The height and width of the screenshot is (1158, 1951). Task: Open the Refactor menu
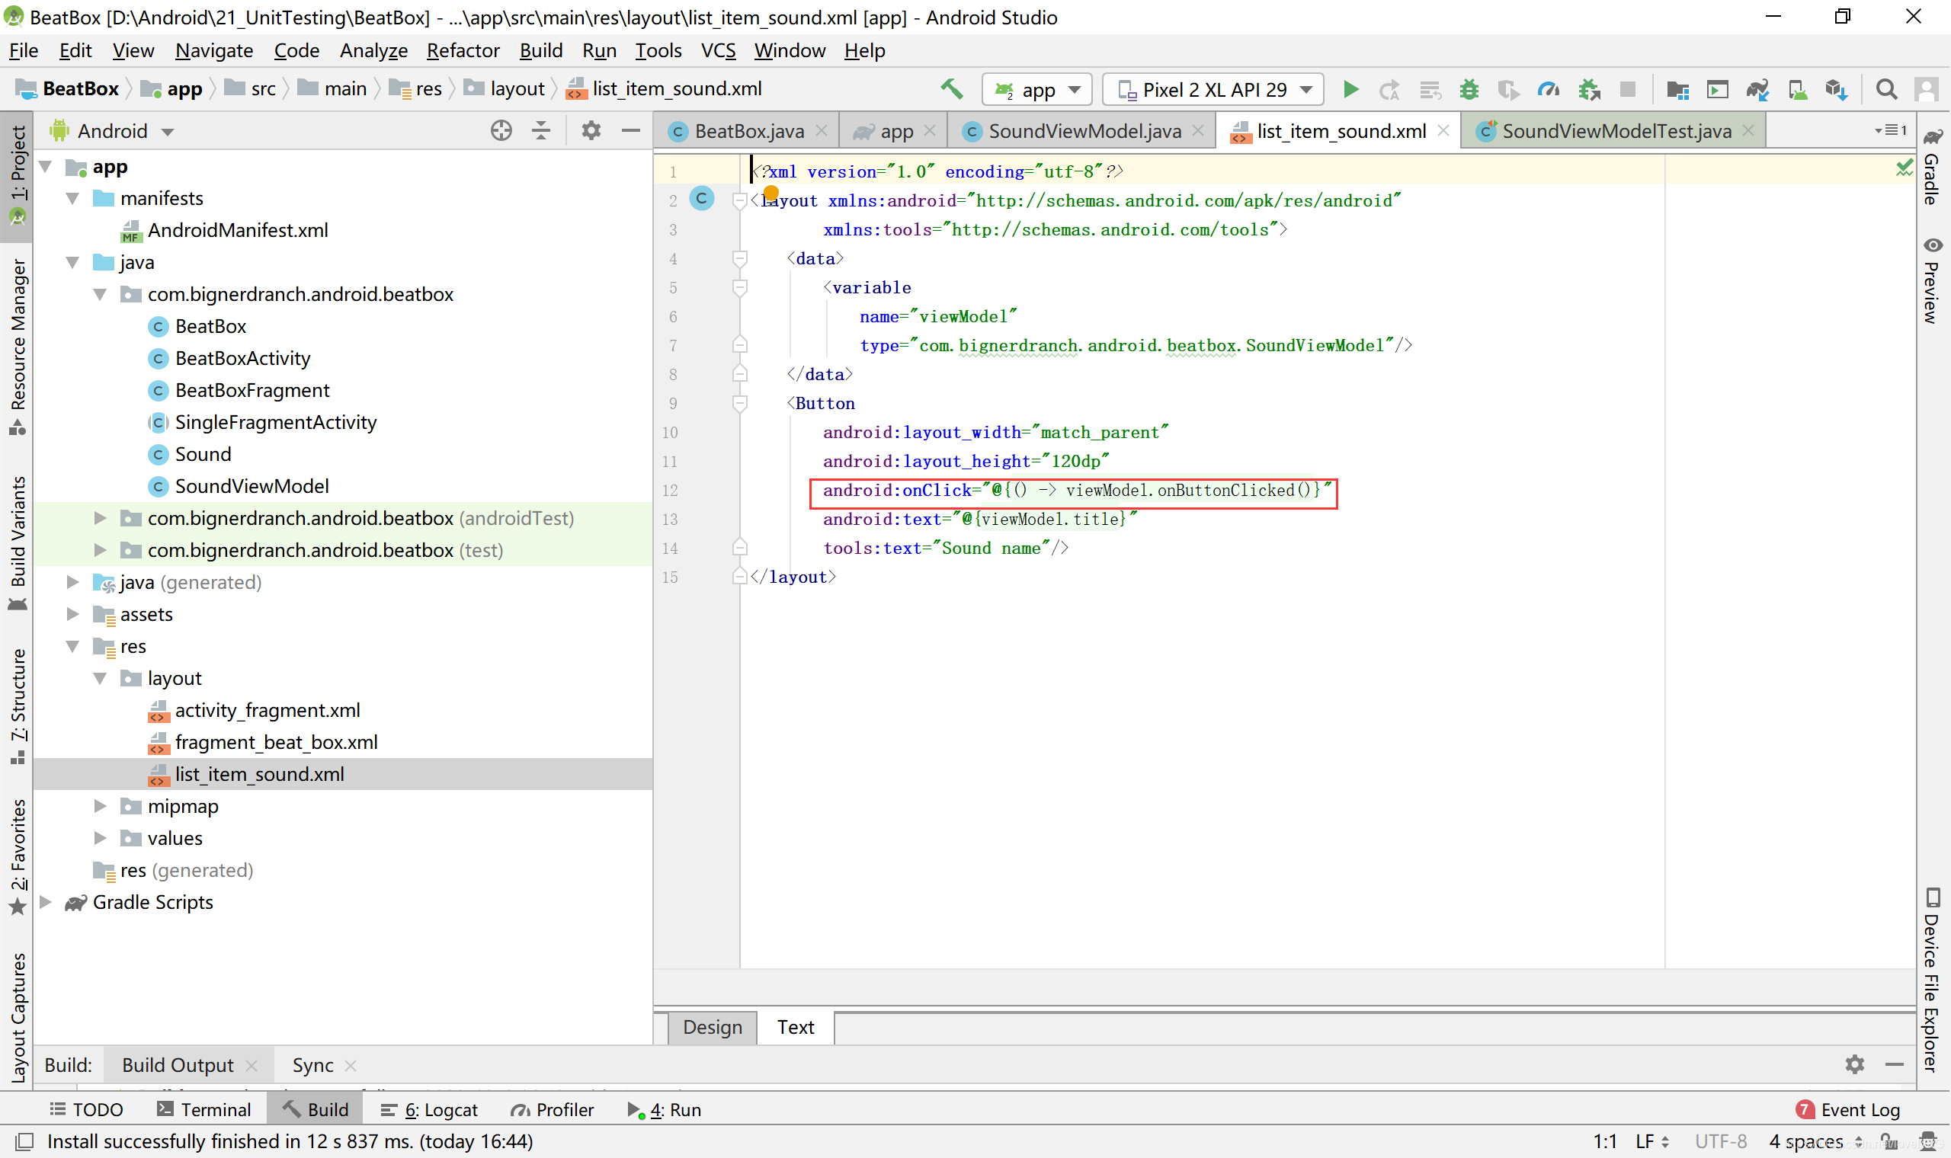point(462,51)
